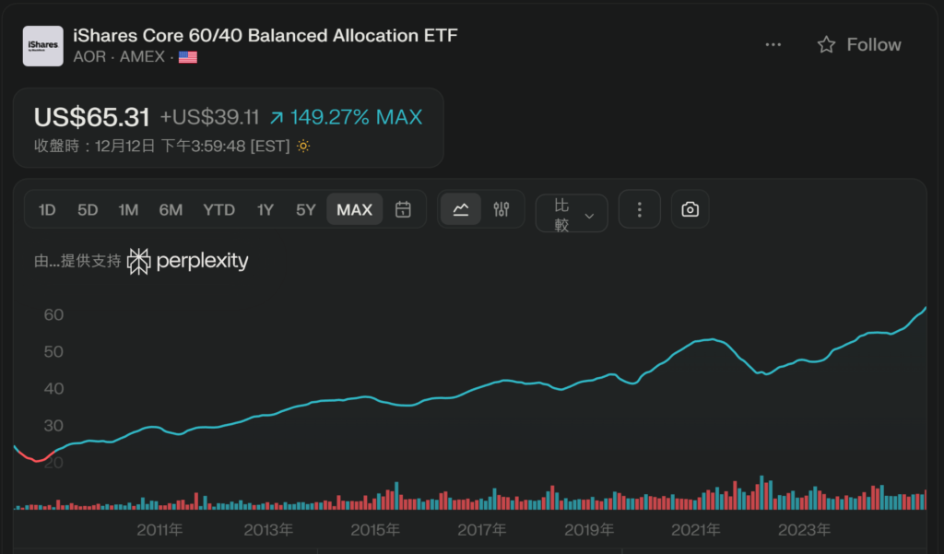Open the custom date range calendar
Image resolution: width=944 pixels, height=554 pixels.
403,209
